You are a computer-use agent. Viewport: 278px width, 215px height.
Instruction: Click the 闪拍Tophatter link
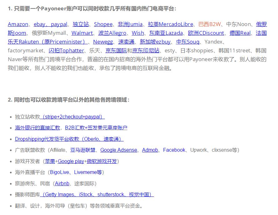coord(66,50)
